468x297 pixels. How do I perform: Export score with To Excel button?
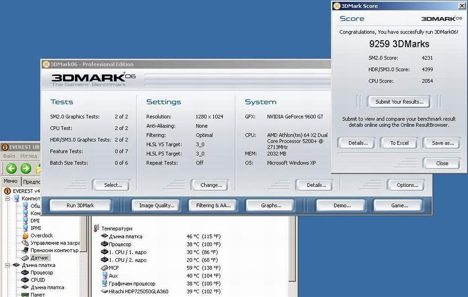399,143
